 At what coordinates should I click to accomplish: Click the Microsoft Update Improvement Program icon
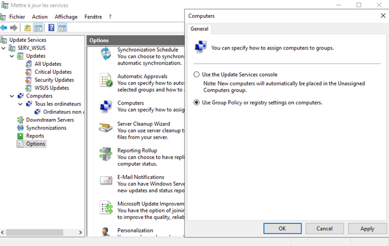click(x=106, y=207)
